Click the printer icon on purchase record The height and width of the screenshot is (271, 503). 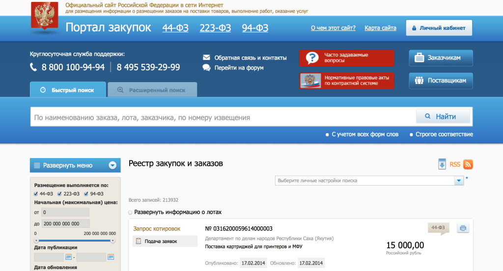point(463,228)
